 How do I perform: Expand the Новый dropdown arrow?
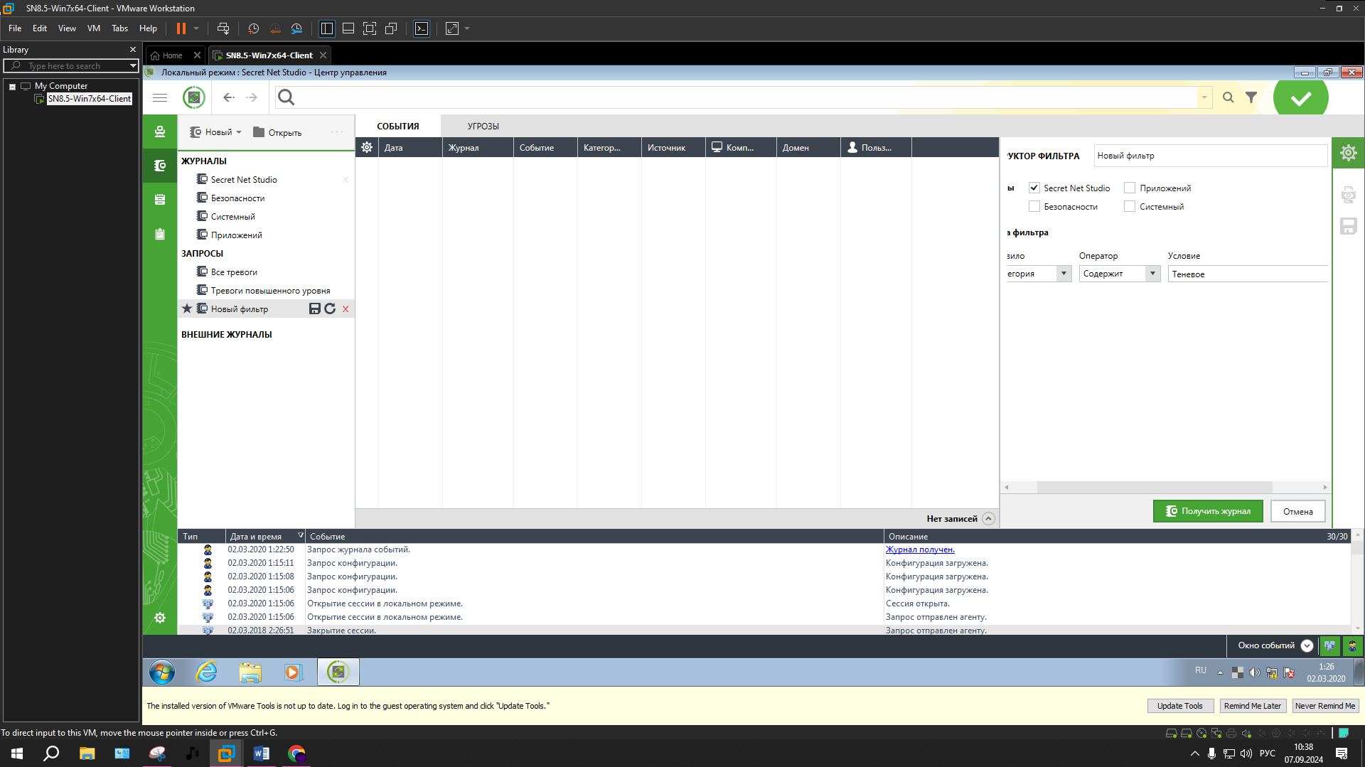pyautogui.click(x=239, y=132)
